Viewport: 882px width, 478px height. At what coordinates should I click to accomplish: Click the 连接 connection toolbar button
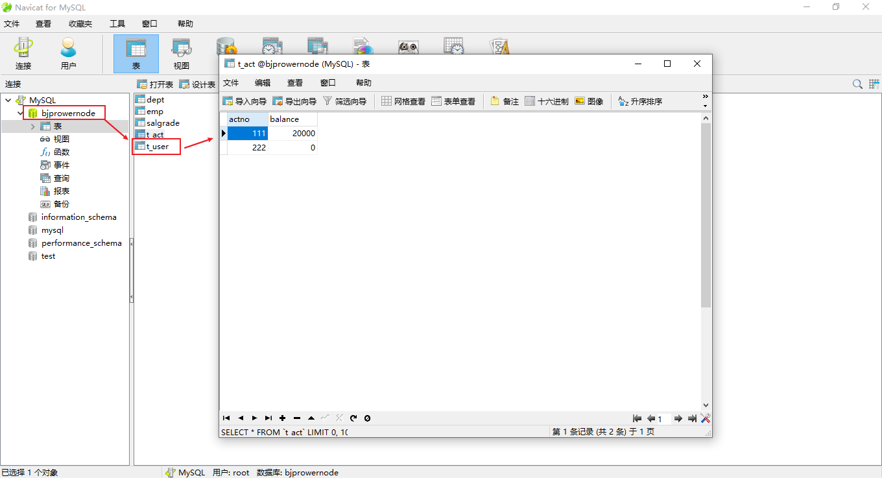pyautogui.click(x=23, y=53)
